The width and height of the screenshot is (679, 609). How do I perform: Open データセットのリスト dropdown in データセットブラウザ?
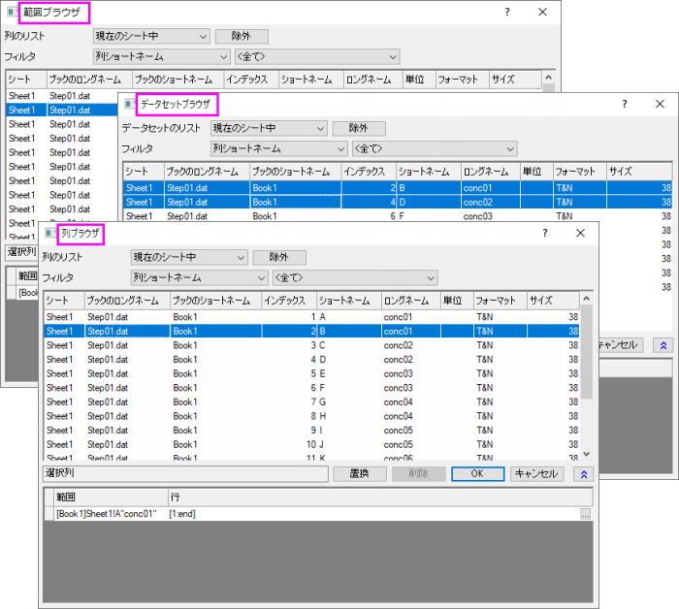pyautogui.click(x=269, y=129)
